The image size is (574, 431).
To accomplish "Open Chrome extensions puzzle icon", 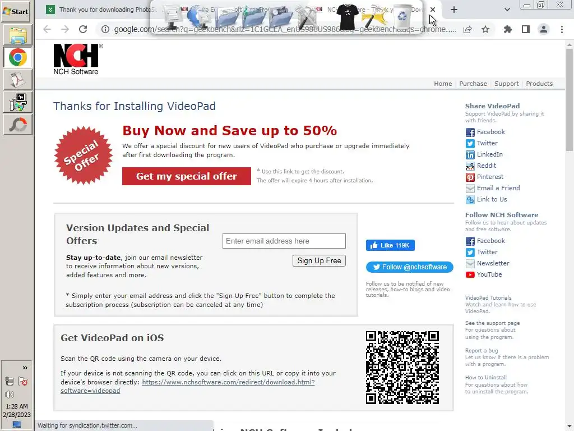I will click(x=508, y=29).
